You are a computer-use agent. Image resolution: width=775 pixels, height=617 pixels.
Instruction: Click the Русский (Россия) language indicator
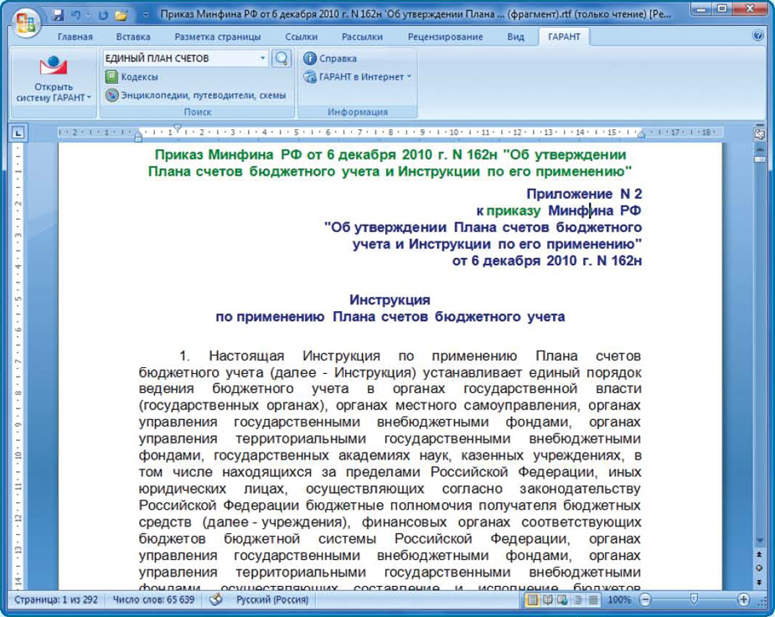coord(272,600)
